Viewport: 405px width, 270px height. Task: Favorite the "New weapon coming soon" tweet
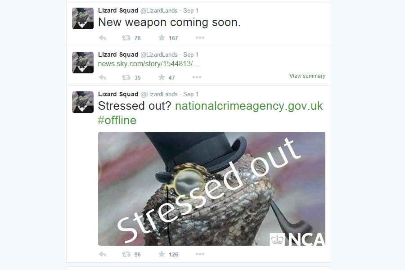162,38
